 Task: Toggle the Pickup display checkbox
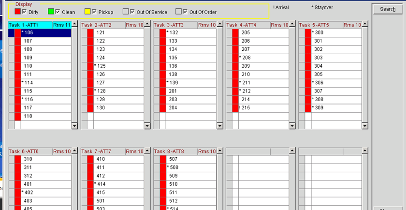pyautogui.click(x=94, y=12)
